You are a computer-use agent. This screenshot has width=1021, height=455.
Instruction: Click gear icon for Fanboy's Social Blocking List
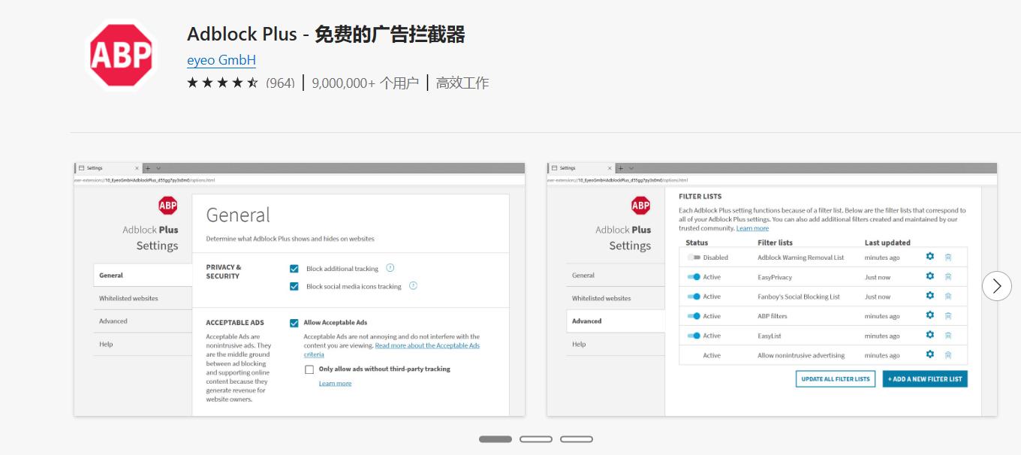click(x=929, y=296)
